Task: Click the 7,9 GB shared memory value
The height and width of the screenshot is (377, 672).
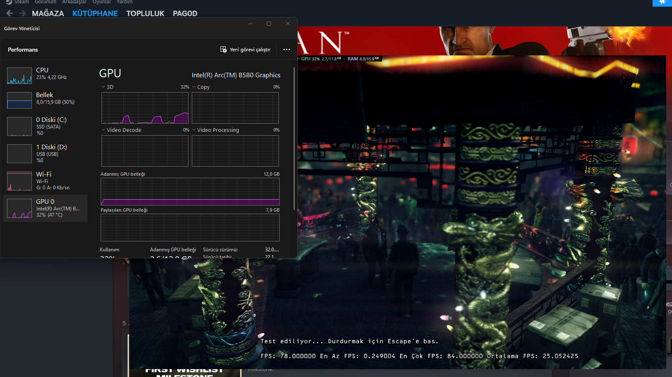Action: click(x=273, y=210)
